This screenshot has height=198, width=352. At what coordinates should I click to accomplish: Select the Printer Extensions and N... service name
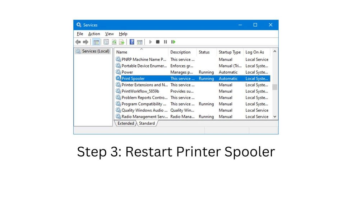click(x=144, y=85)
